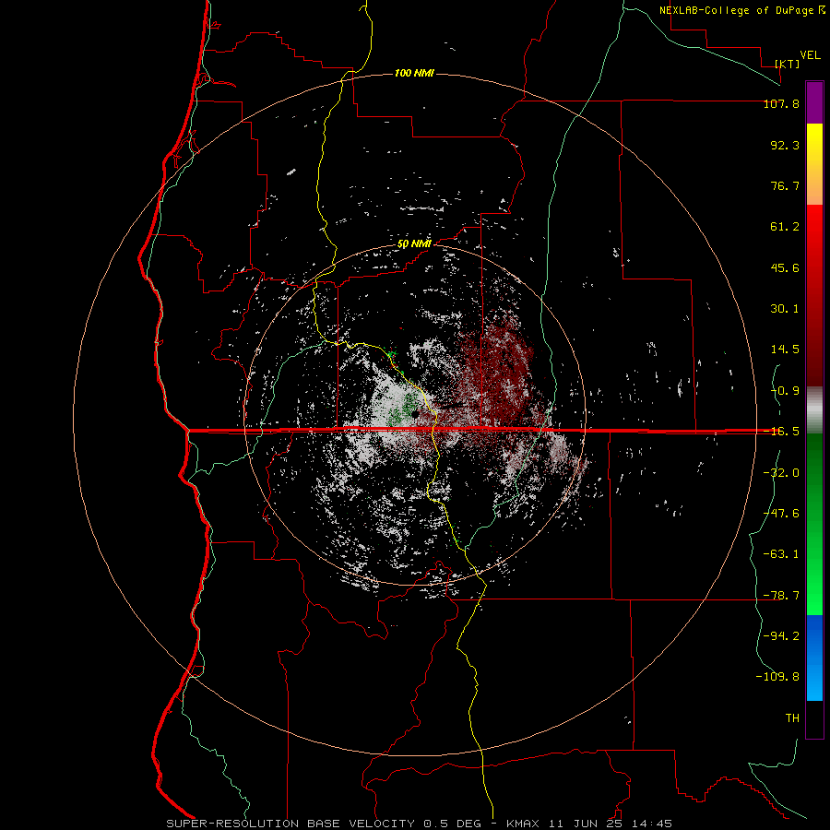
Task: Click the -47.6 velocity scale label
Action: [x=781, y=514]
